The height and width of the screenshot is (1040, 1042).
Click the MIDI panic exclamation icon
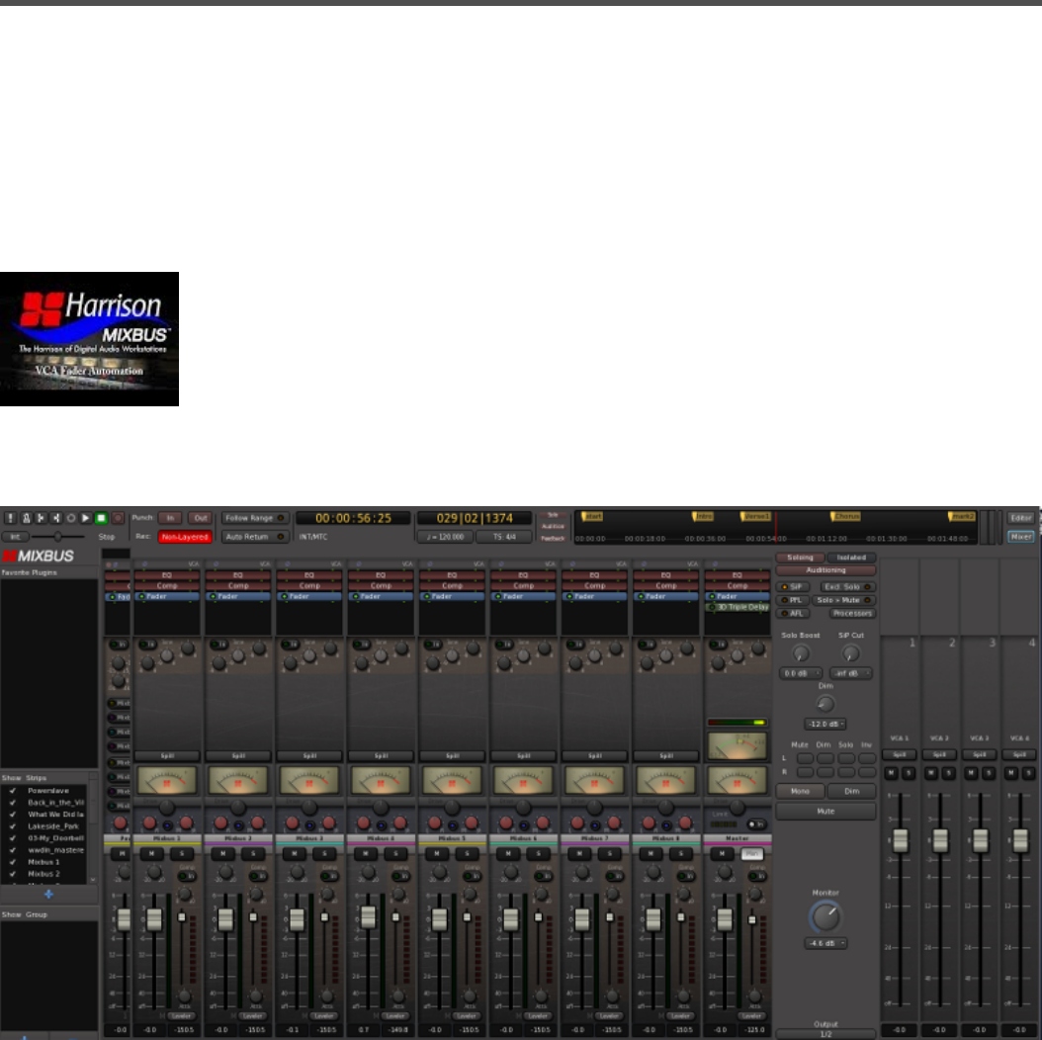[x=11, y=518]
